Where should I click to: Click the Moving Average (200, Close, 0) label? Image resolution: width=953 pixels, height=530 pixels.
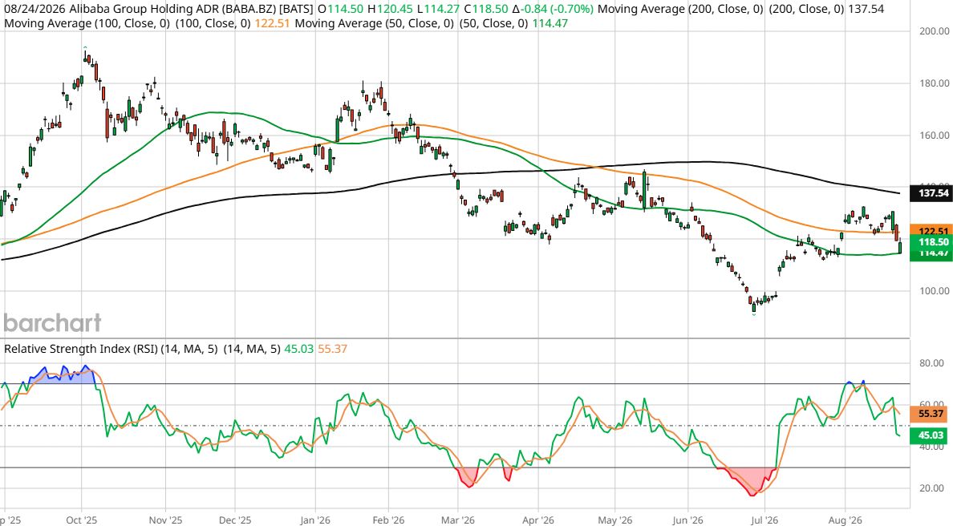pyautogui.click(x=680, y=9)
